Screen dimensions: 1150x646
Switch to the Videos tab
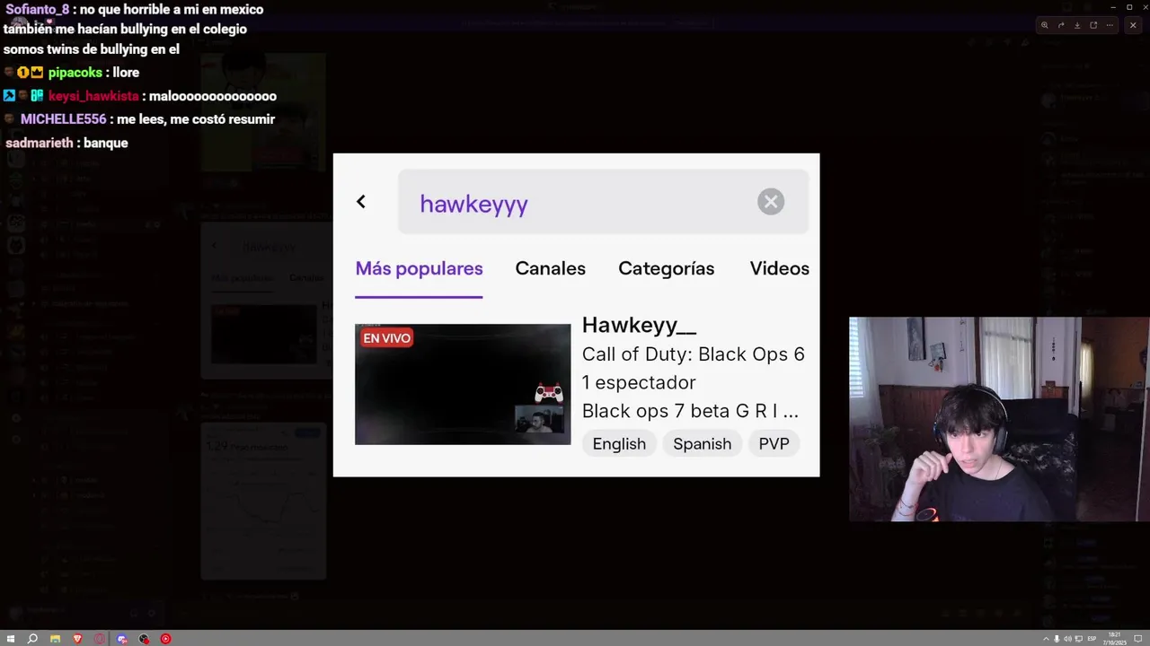(x=780, y=268)
